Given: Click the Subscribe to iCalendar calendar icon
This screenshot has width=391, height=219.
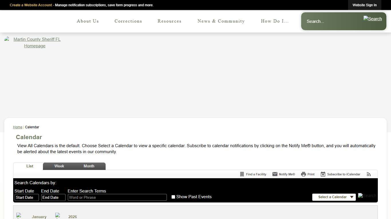Looking at the screenshot, I should tap(323, 174).
